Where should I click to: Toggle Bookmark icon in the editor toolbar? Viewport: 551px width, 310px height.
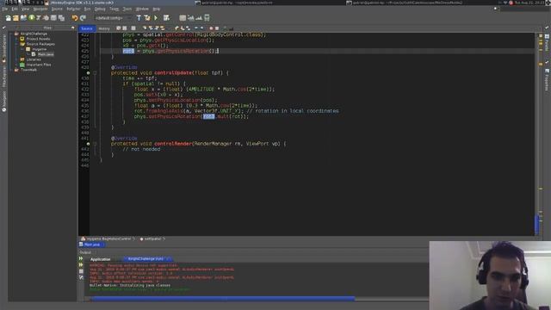[x=188, y=28]
